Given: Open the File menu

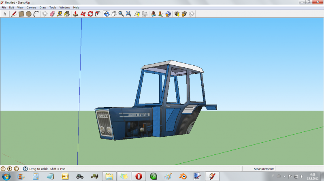Looking at the screenshot, I should (x=4, y=7).
